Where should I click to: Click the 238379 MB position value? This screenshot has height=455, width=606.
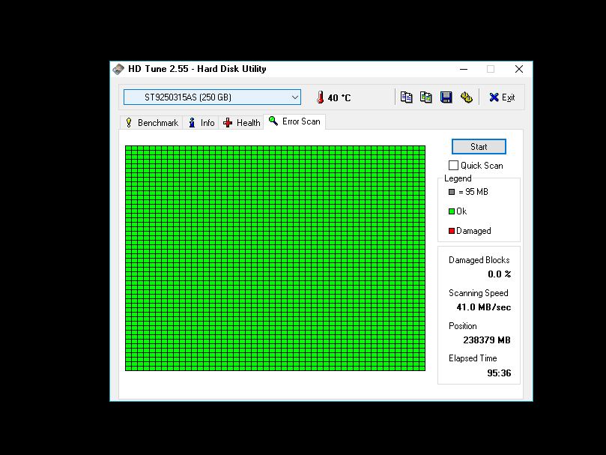click(487, 340)
